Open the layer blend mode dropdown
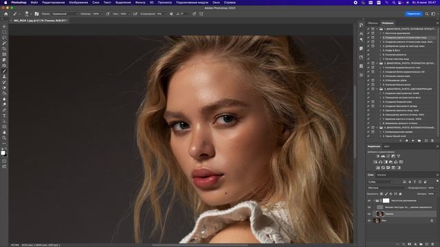Image resolution: width=440 pixels, height=247 pixels. pos(386,188)
